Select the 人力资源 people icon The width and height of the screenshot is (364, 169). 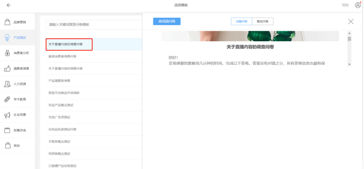pos(7,84)
